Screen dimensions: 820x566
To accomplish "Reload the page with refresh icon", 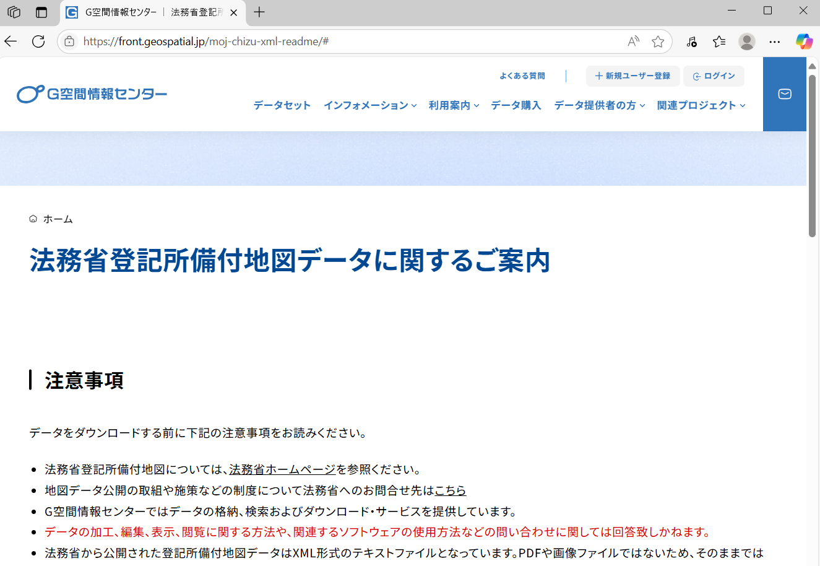I will coord(38,41).
